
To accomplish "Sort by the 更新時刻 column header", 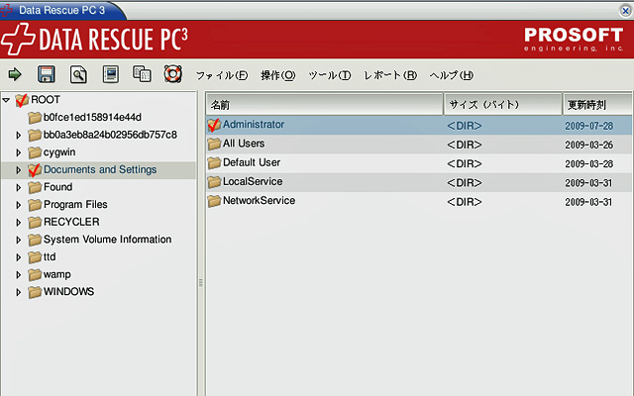I will point(597,105).
